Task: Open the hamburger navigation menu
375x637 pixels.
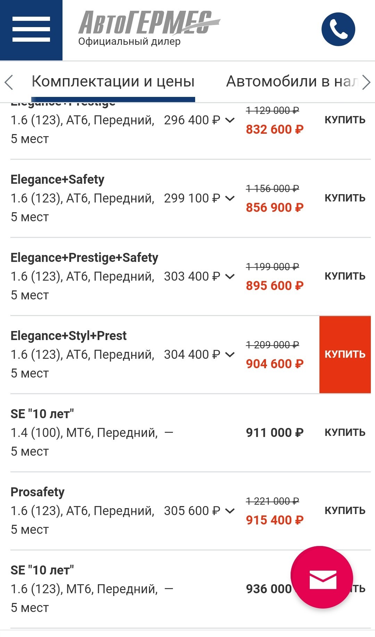Action: pyautogui.click(x=31, y=30)
